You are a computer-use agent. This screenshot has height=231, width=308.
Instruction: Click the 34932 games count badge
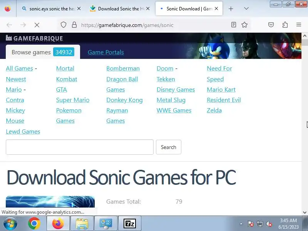64,52
